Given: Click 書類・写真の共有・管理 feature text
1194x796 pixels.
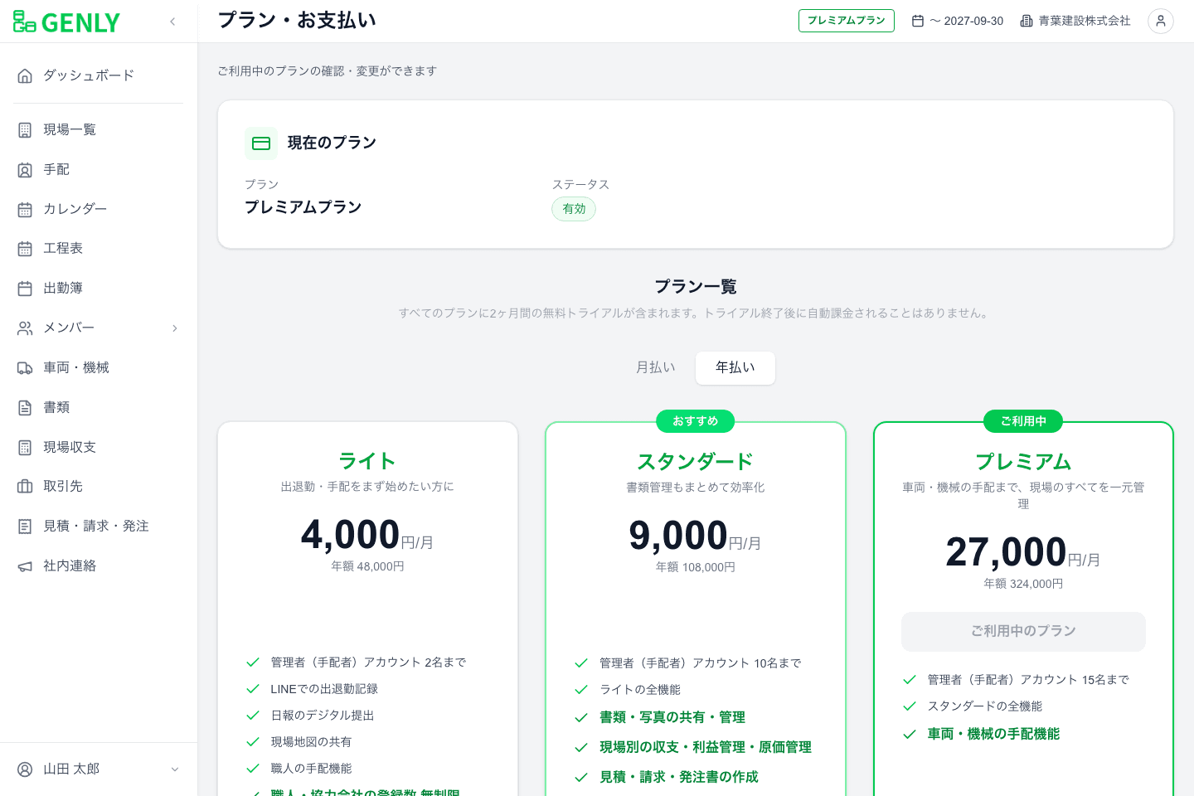Looking at the screenshot, I should point(672,717).
